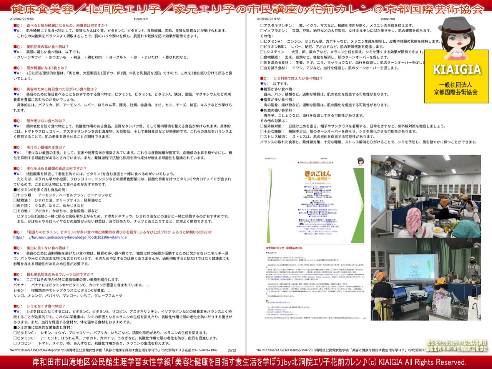Click the その他 line listing アボカド、かぼちゃ
Image resolution: width=492 pixels, height=369 pixels.
click(x=56, y=211)
